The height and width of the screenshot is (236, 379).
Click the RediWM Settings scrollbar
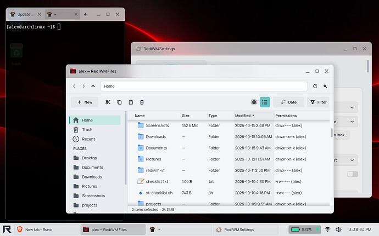click(367, 66)
